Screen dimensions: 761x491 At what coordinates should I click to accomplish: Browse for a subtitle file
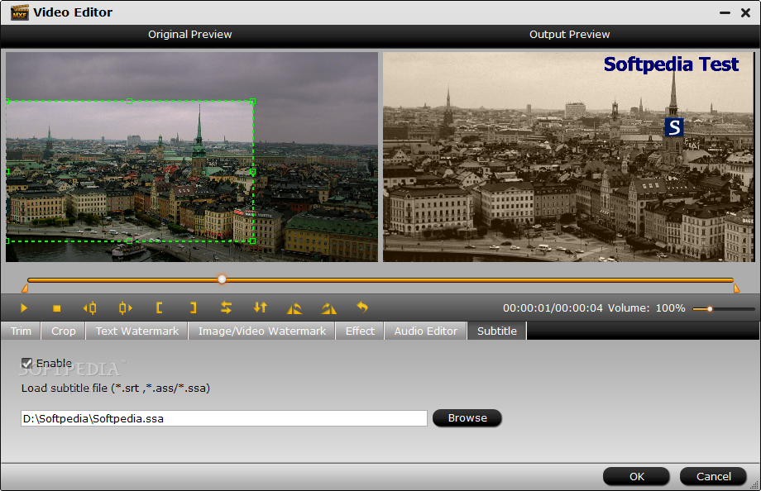click(x=467, y=418)
